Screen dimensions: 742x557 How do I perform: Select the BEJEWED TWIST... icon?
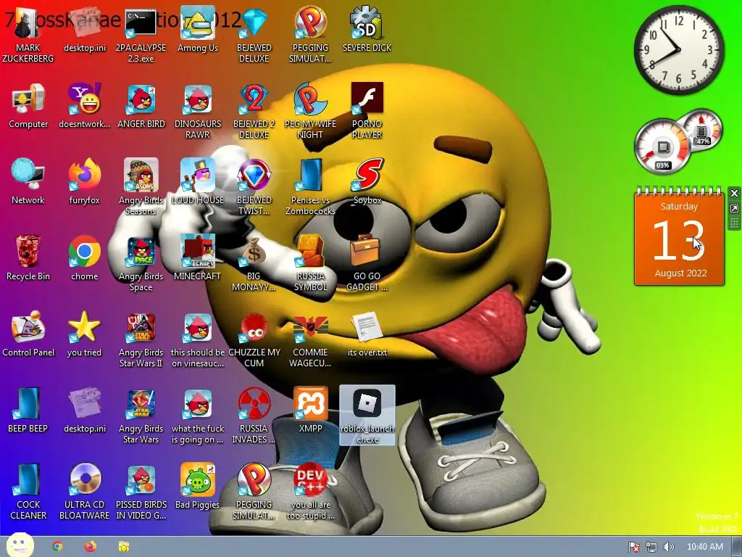[254, 186]
